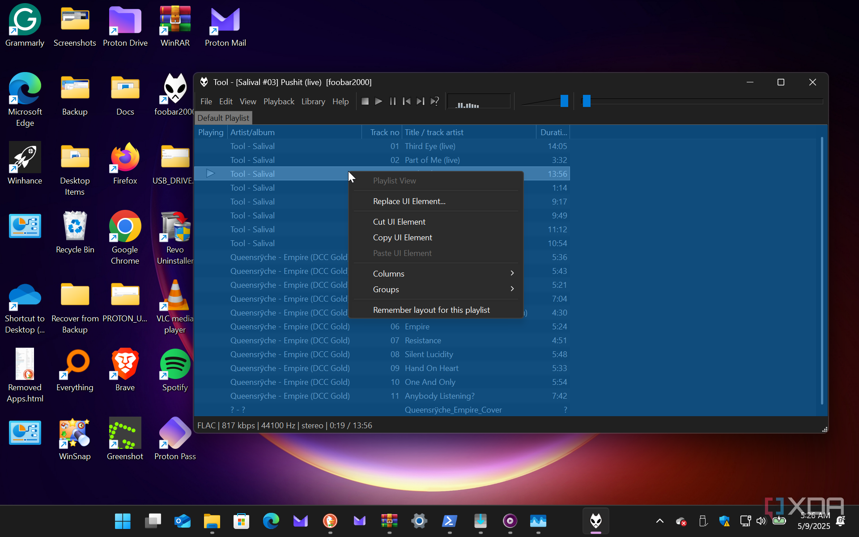Image resolution: width=859 pixels, height=537 pixels.
Task: Click the foobar2000 status bar text
Action: (285, 426)
